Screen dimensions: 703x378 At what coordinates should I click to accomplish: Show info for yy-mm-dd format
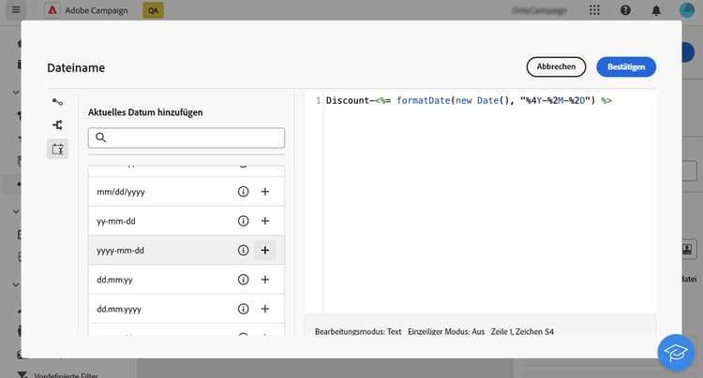pyautogui.click(x=243, y=221)
